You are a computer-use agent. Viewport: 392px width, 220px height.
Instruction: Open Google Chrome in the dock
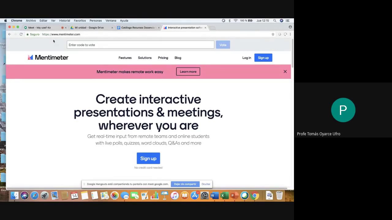[254, 195]
